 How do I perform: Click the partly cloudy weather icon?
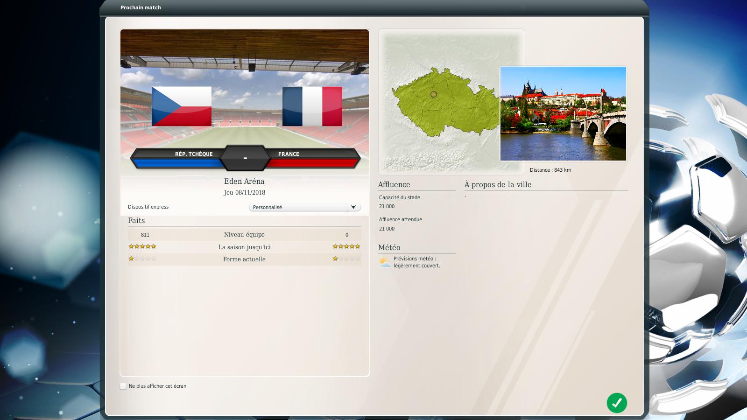click(385, 262)
